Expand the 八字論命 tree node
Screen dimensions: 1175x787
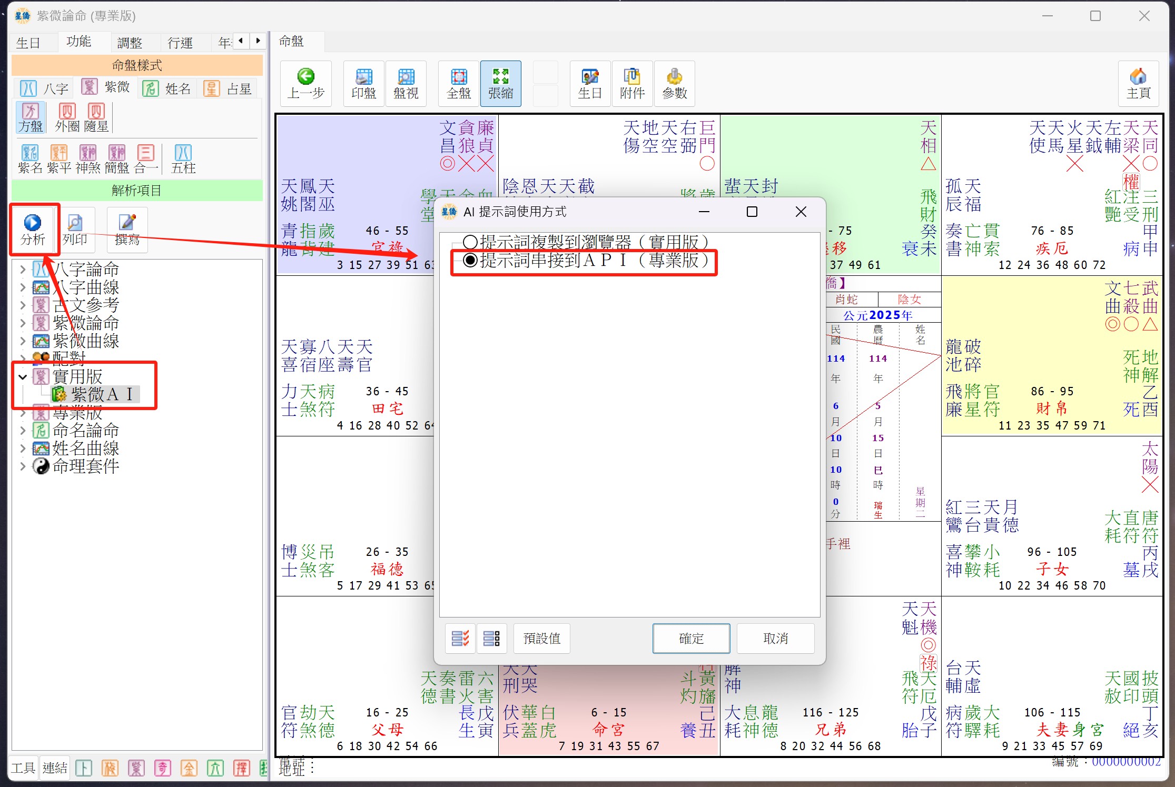coord(23,270)
